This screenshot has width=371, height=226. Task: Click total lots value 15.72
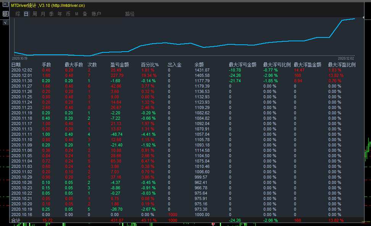pyautogui.click(x=47, y=220)
